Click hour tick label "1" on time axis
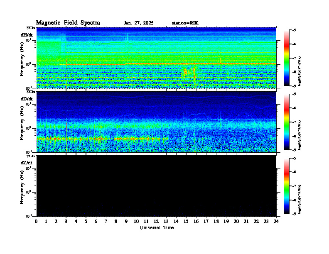 coord(46,222)
